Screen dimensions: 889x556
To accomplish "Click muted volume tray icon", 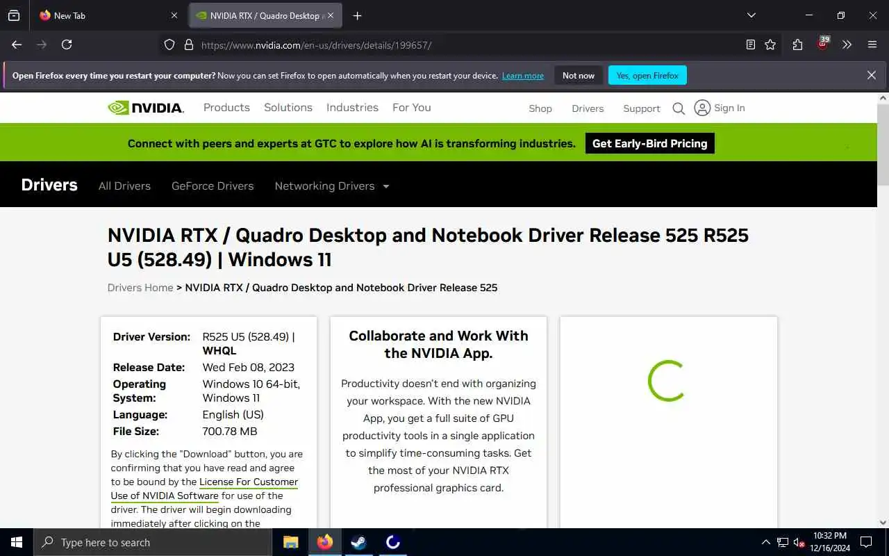I will click(799, 542).
